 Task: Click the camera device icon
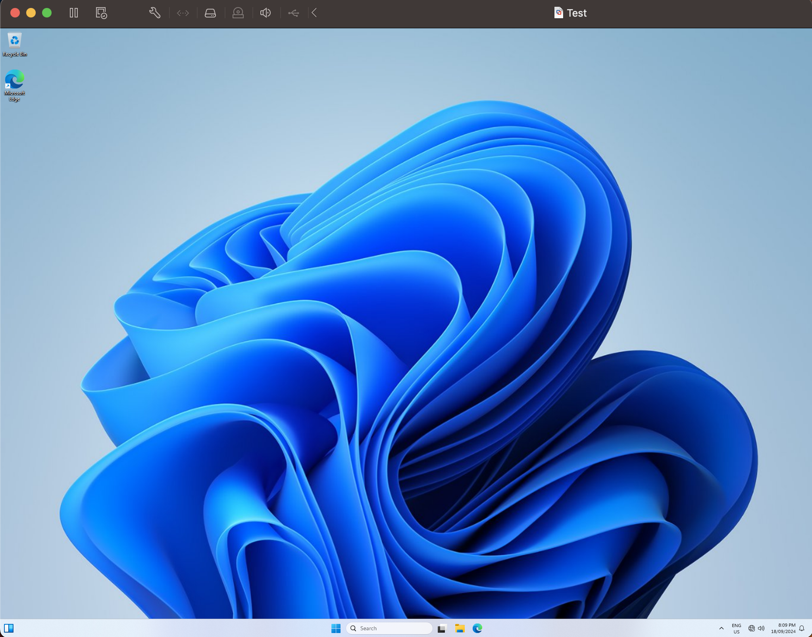238,13
